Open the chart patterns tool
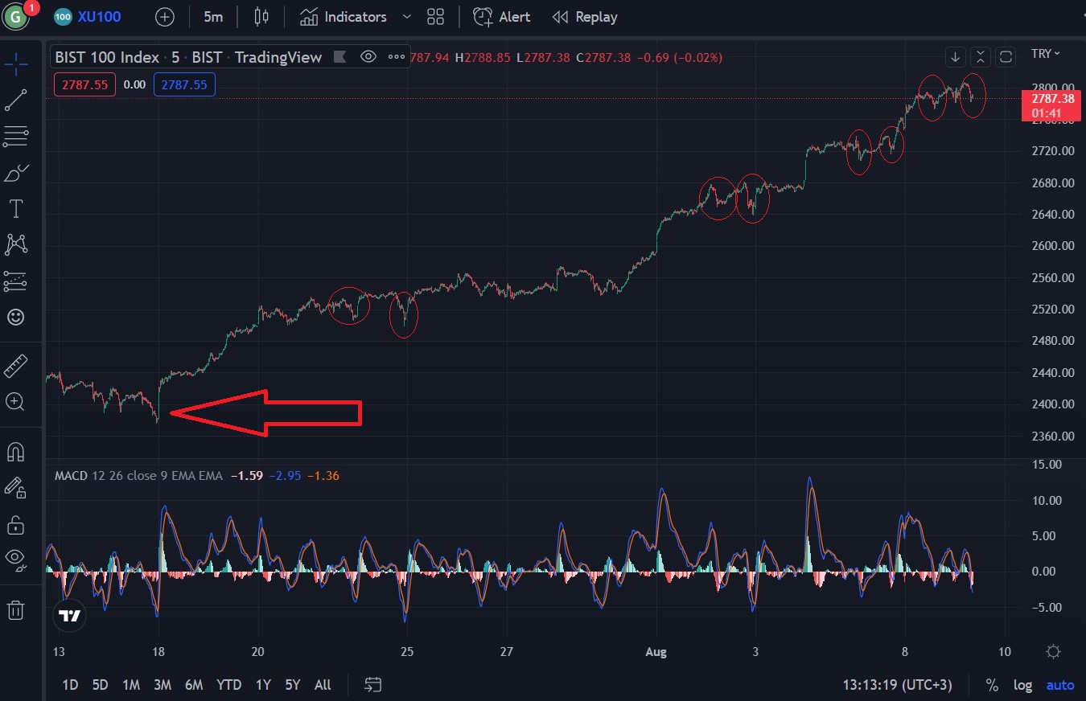The height and width of the screenshot is (701, 1086). [16, 244]
